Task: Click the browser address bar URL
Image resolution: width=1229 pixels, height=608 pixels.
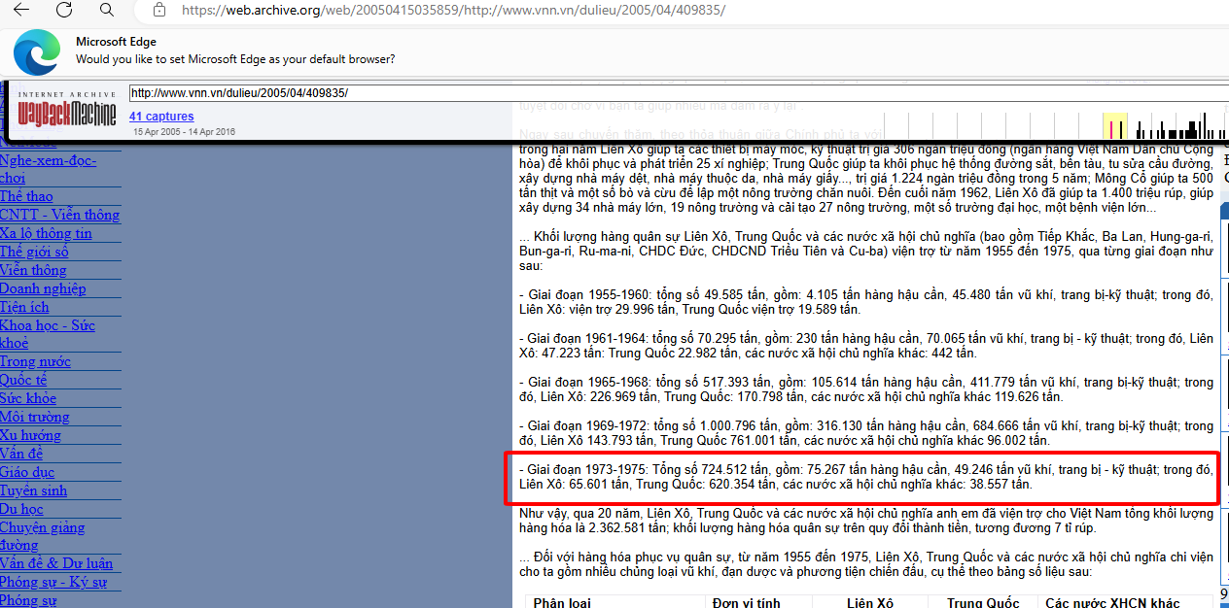Action: click(x=453, y=11)
